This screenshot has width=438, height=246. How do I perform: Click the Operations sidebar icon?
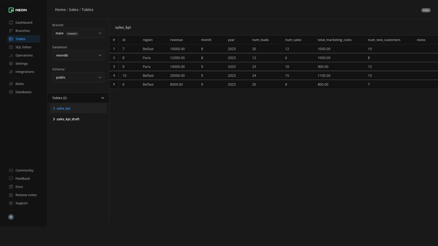click(11, 55)
